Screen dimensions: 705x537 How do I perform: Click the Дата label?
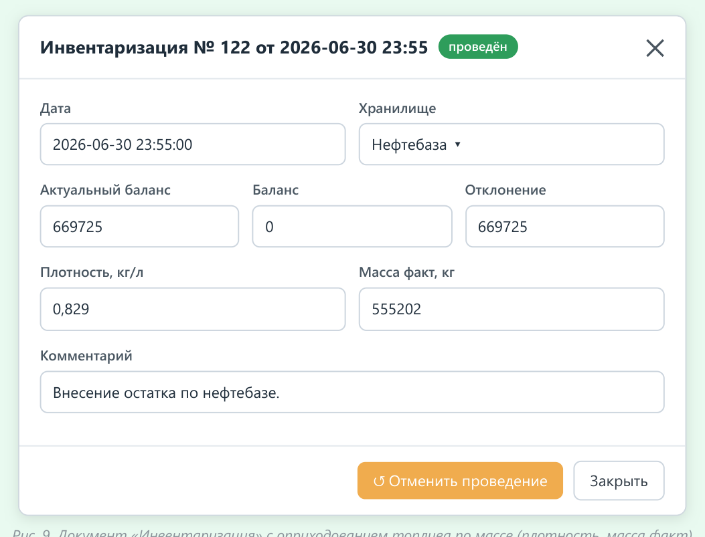click(56, 108)
